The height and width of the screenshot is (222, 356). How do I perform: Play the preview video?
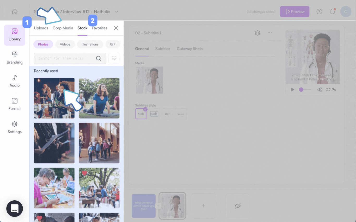292,90
